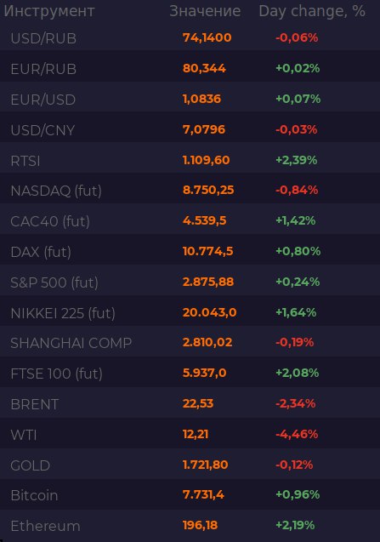Select the USD/RUB instrument row
The width and height of the screenshot is (380, 542).
click(190, 38)
